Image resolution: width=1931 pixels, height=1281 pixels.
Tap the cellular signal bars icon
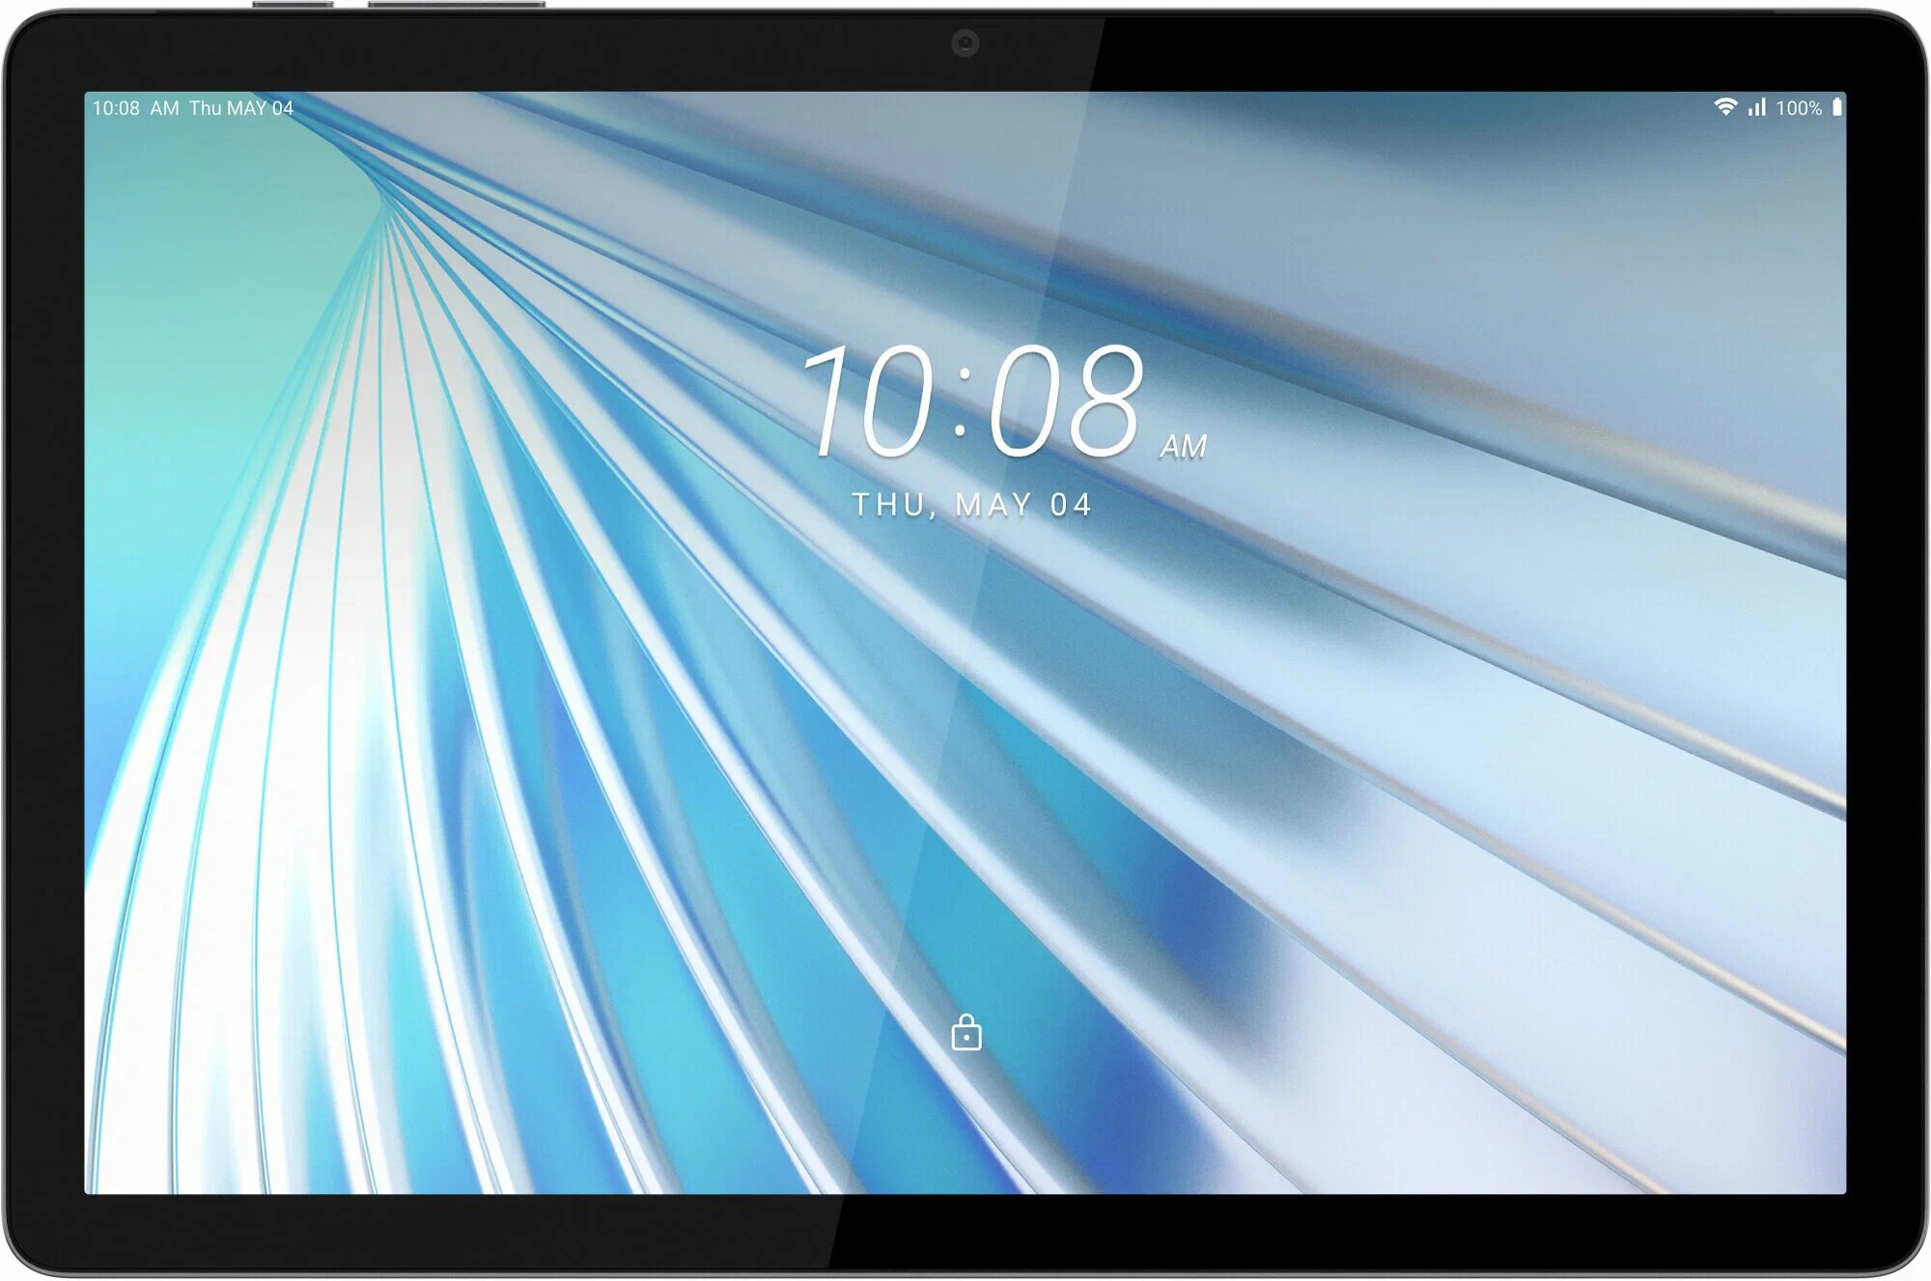point(1757,107)
